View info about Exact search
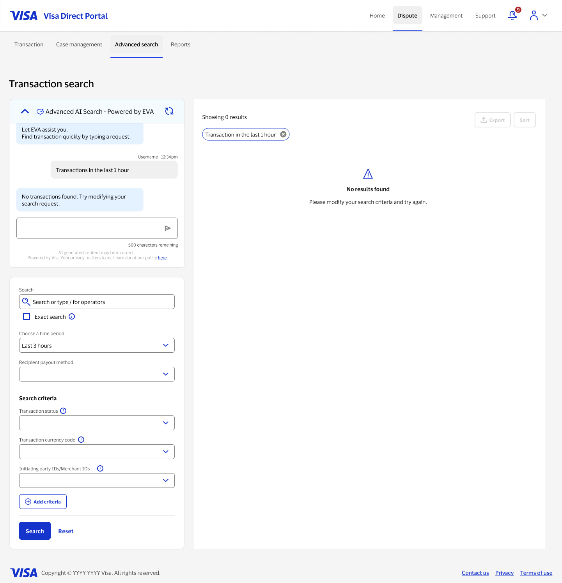562x583 pixels. point(72,316)
